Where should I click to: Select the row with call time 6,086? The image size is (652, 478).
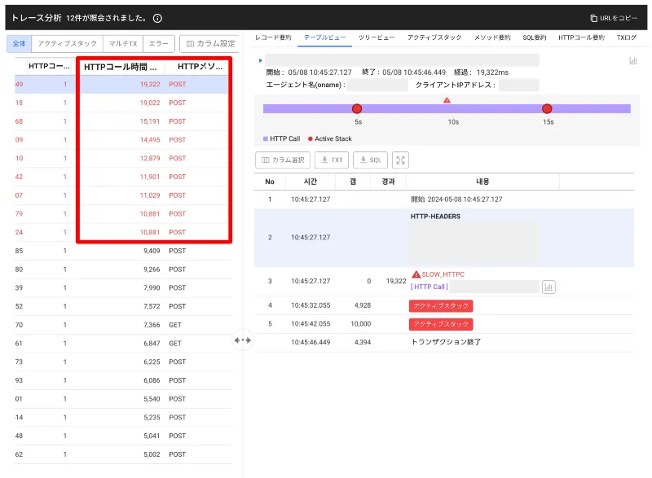point(123,380)
